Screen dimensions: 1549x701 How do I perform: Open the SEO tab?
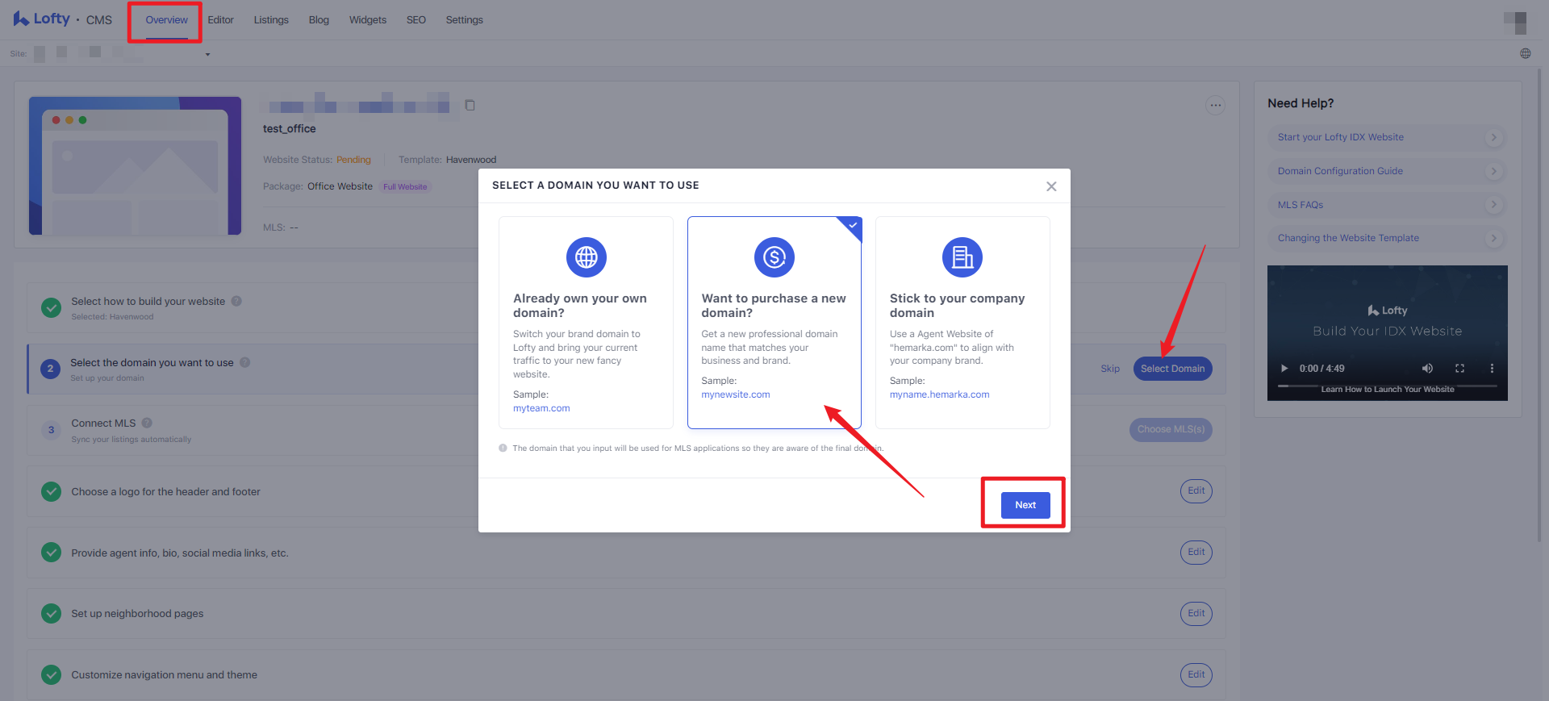416,20
